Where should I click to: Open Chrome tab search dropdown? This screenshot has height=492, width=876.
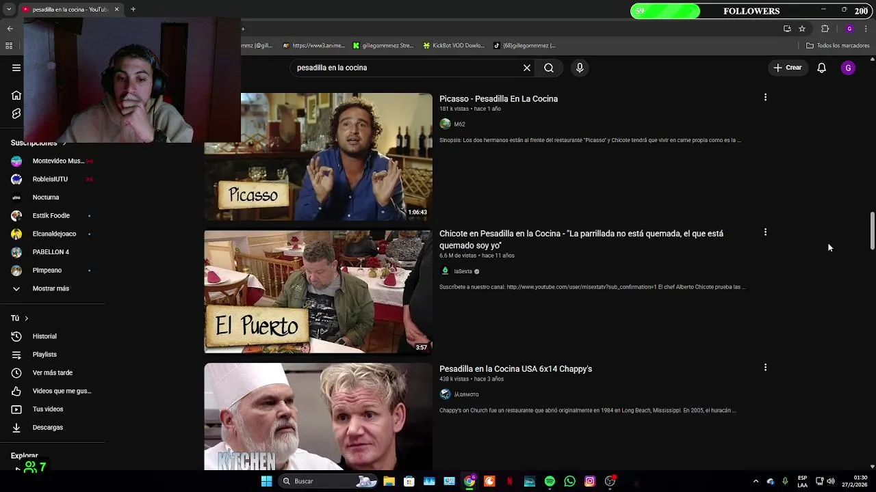point(9,9)
